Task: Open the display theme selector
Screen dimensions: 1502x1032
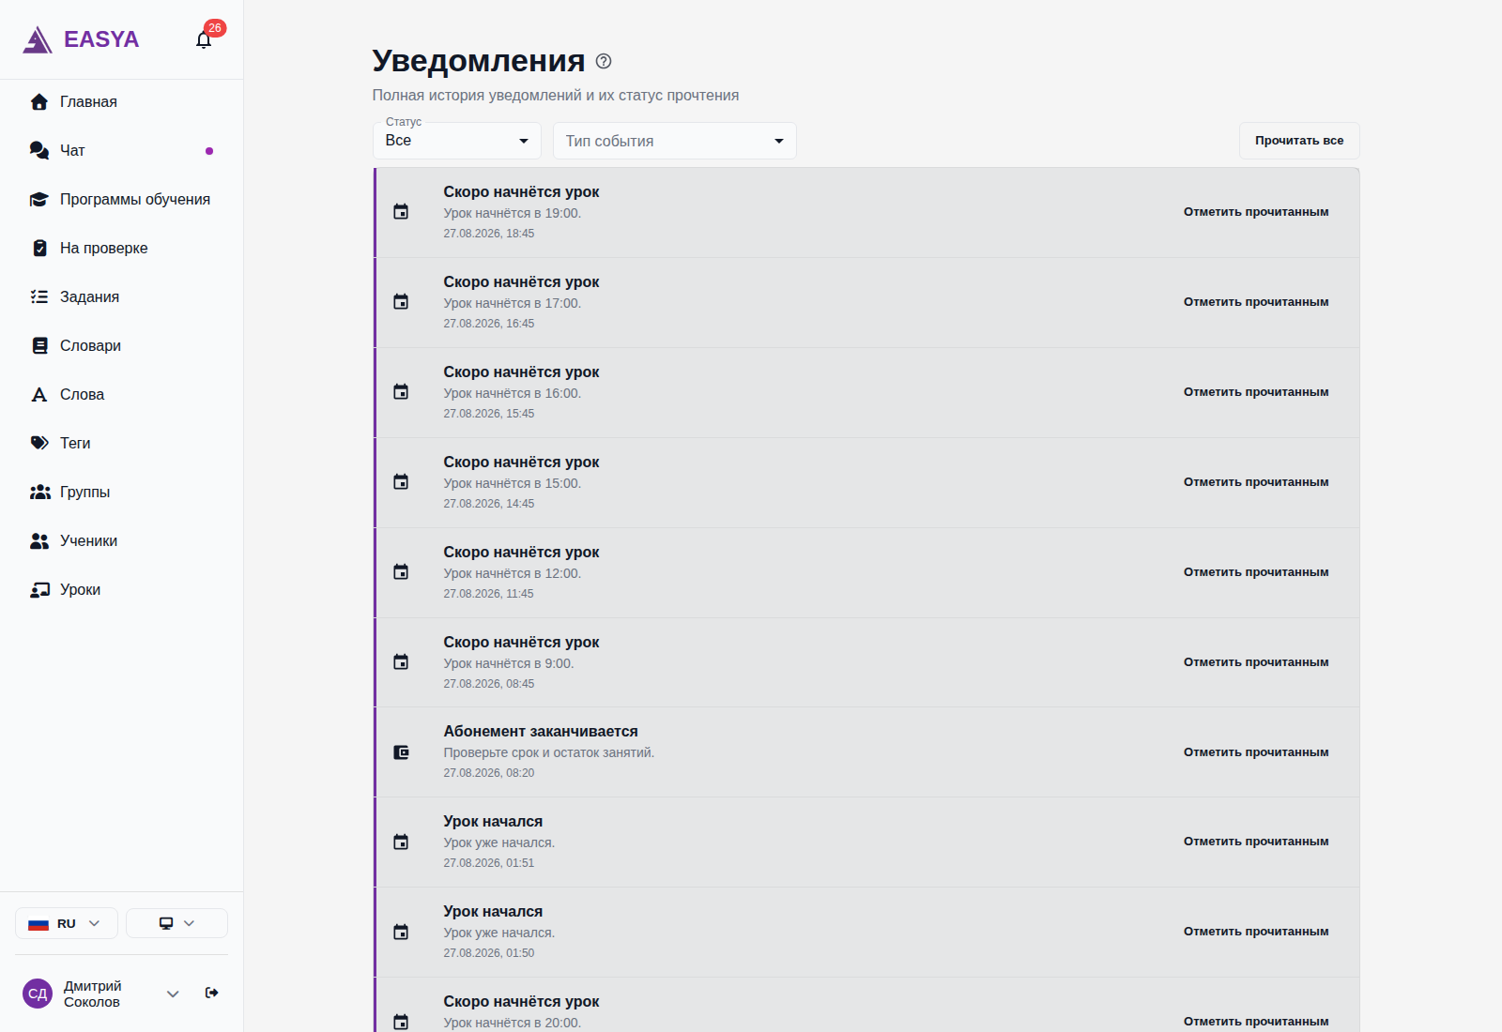Action: (x=176, y=923)
